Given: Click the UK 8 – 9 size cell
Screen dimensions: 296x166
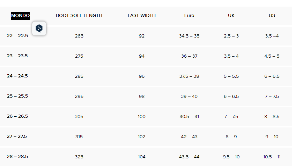Looking at the screenshot, I should (x=231, y=137).
